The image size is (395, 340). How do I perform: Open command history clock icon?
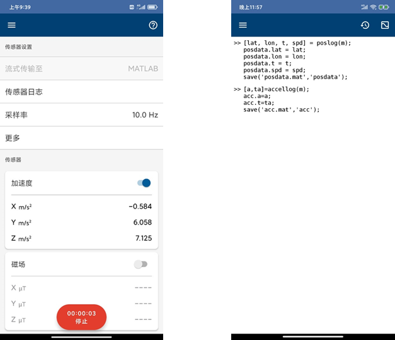pos(365,25)
